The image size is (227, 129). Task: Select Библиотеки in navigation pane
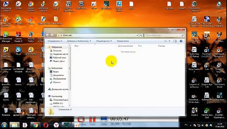click(x=57, y=68)
